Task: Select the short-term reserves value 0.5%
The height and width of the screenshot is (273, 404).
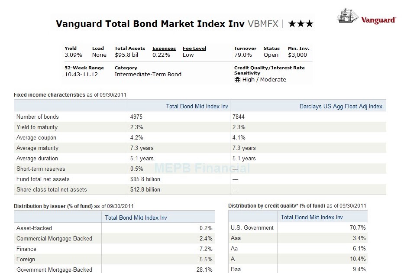Action: click(x=136, y=169)
